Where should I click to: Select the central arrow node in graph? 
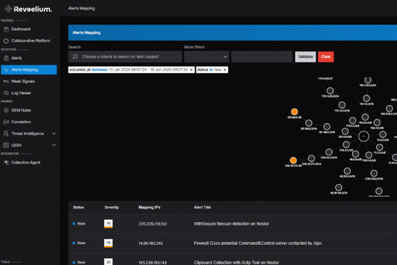click(x=363, y=136)
